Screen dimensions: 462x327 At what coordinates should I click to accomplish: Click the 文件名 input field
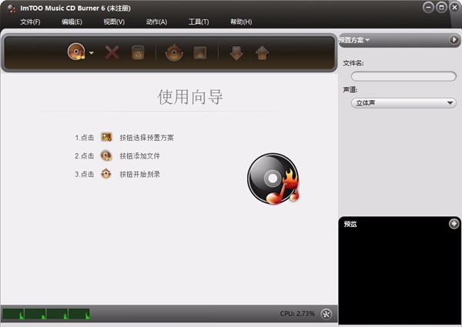[403, 76]
